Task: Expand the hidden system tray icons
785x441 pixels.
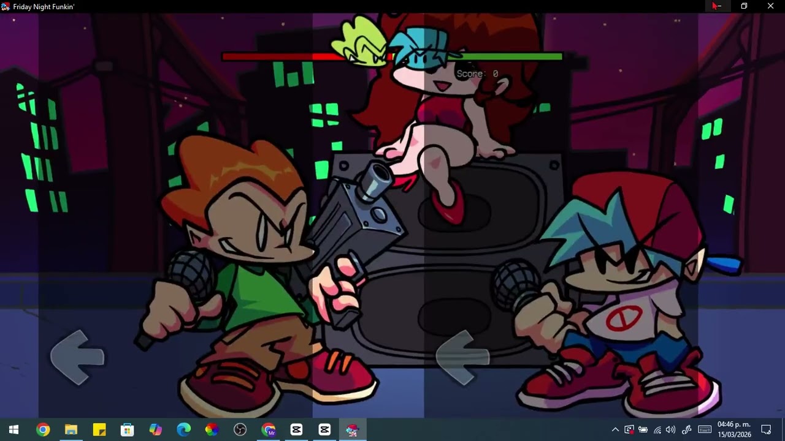Action: click(x=615, y=430)
